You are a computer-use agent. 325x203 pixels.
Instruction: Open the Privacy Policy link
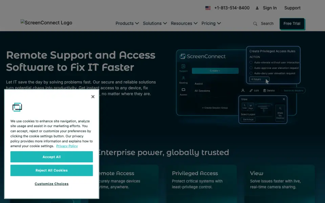67,146
